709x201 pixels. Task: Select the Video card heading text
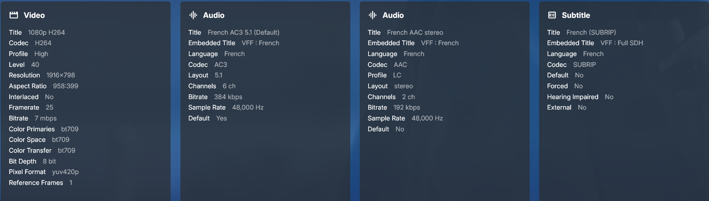point(34,15)
